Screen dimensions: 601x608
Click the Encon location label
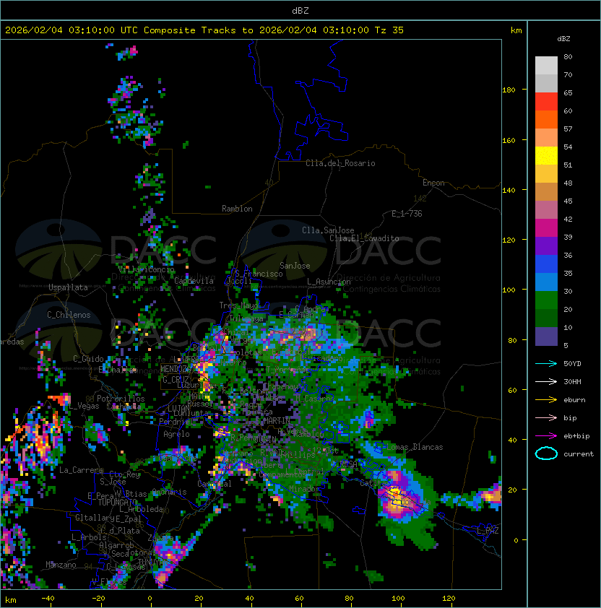tap(433, 183)
